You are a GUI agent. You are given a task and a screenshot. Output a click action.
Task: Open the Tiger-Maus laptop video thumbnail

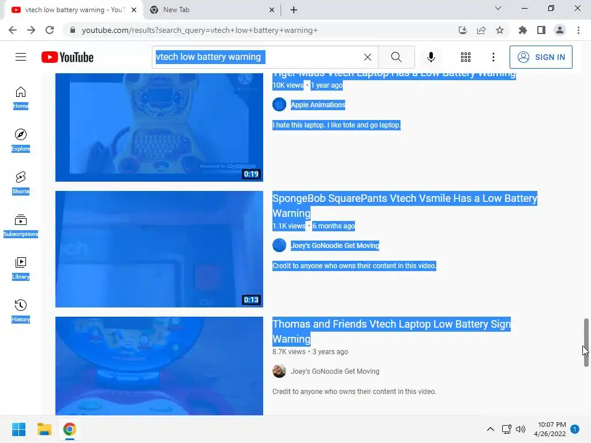[159, 127]
